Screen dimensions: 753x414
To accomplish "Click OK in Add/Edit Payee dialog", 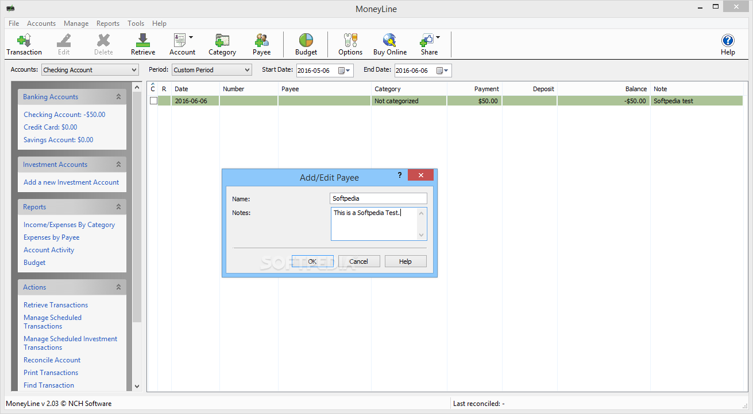I will click(312, 261).
